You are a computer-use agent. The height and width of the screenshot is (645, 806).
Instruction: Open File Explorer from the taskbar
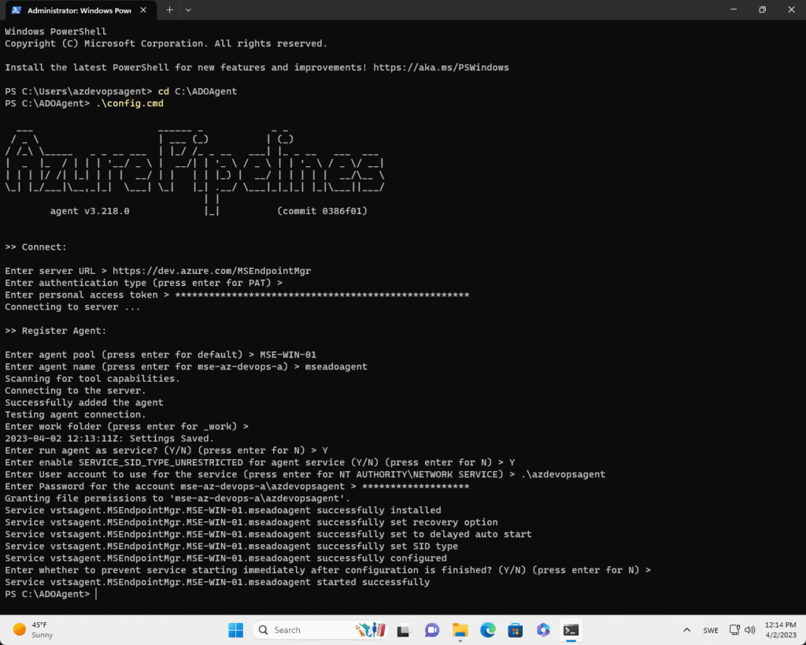point(460,630)
